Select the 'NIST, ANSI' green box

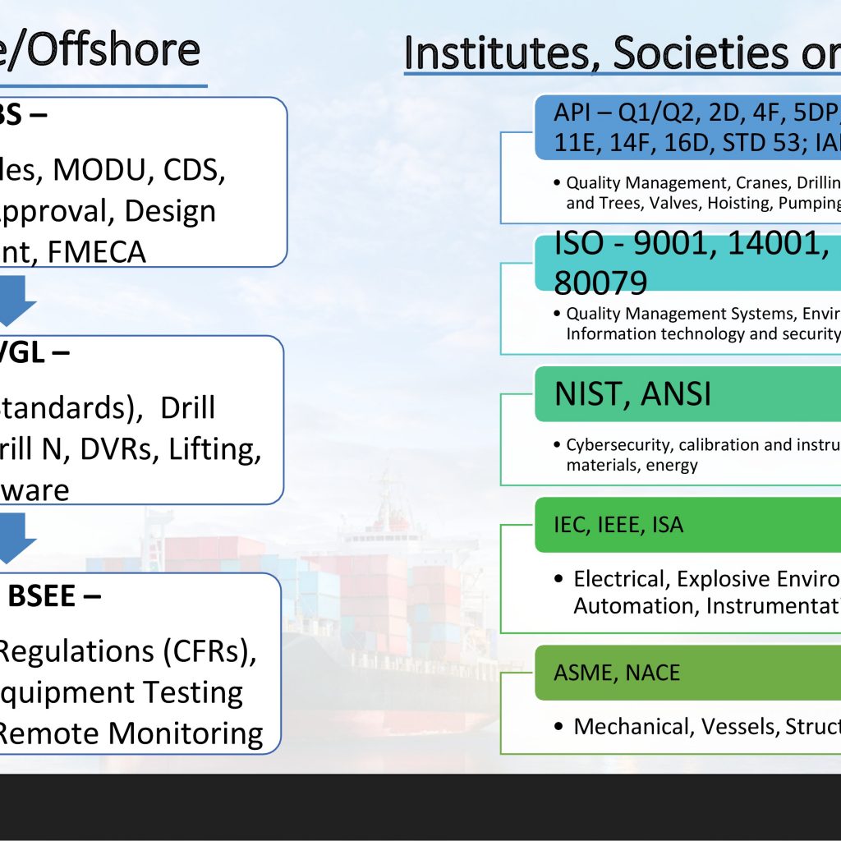687,393
